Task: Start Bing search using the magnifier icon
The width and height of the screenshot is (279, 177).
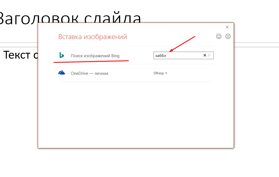Action: [x=210, y=55]
